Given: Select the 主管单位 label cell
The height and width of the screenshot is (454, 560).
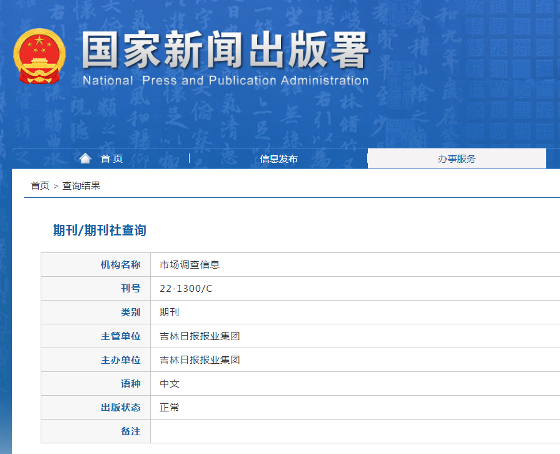Looking at the screenshot, I should (96, 336).
